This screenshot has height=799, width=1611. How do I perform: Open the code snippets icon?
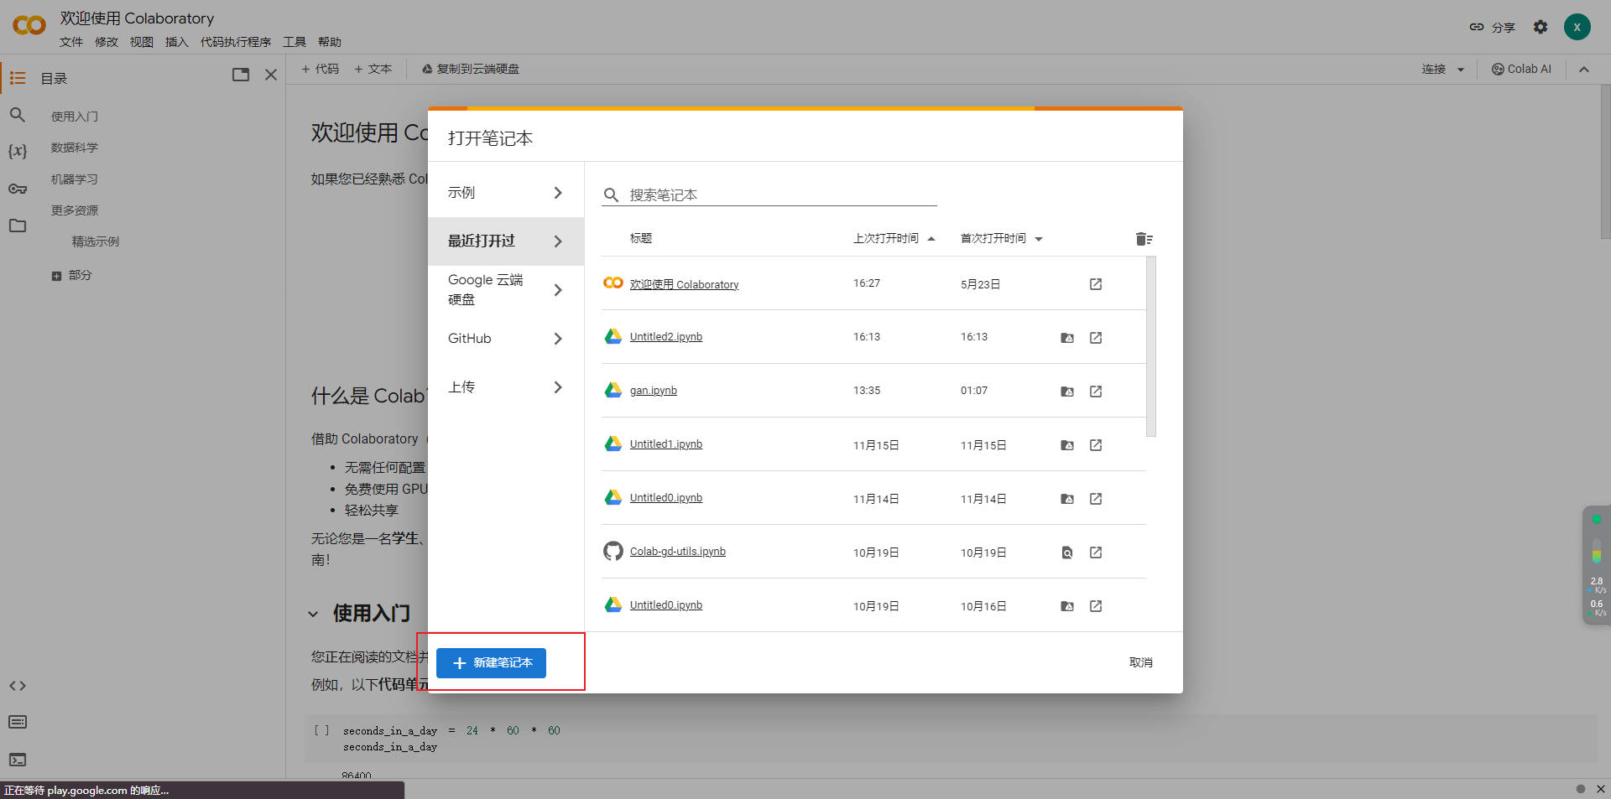[18, 686]
